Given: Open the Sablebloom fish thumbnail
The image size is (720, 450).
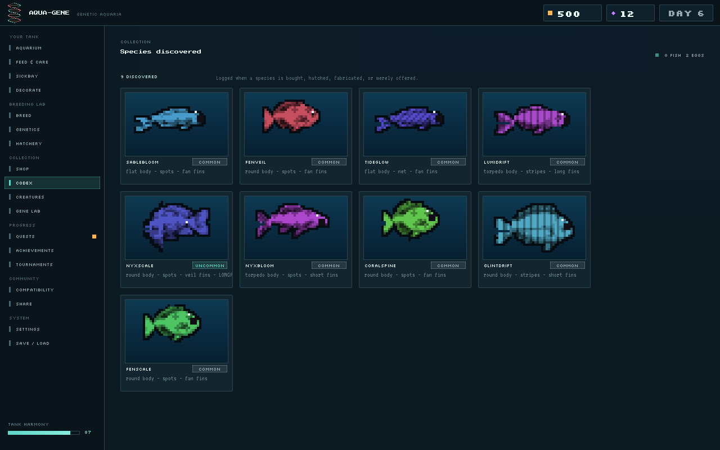Looking at the screenshot, I should pos(177,124).
